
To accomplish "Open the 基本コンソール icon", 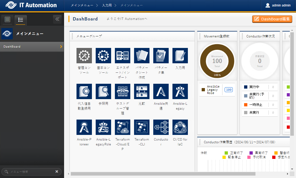I will 103,56.
